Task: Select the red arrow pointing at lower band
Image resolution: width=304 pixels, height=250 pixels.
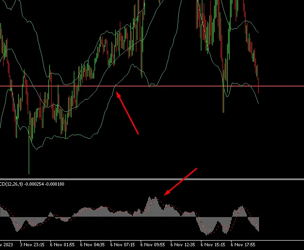Action: click(128, 113)
